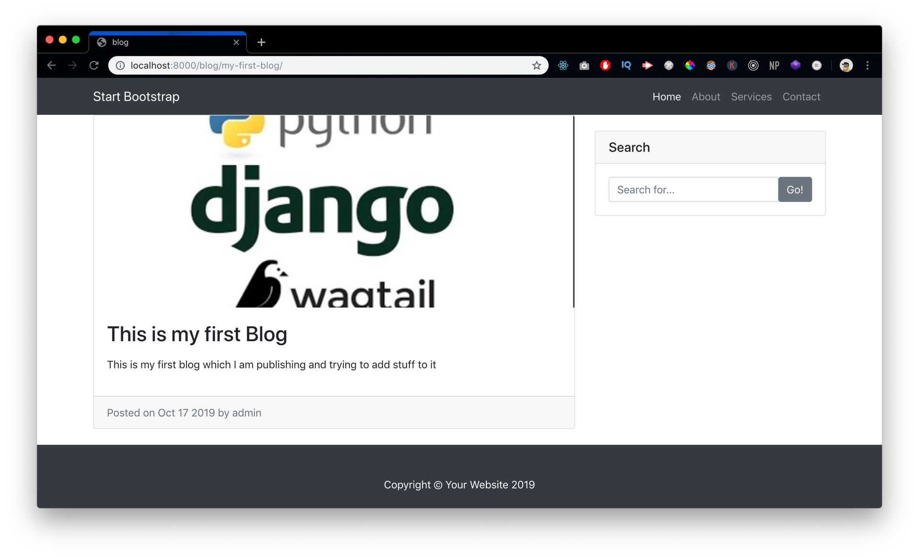Bookmark this page with the star icon
919x557 pixels.
537,65
